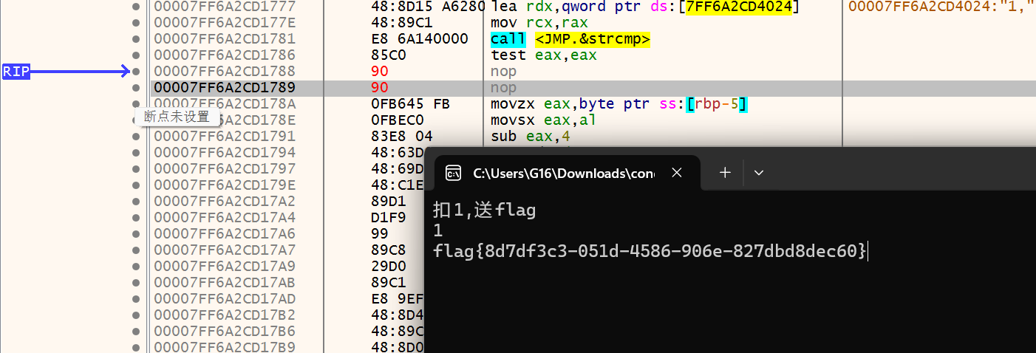Click breakpoint dot at address 00007FF6A2CD17B9
Screen dimensions: 1036x353
pos(135,347)
